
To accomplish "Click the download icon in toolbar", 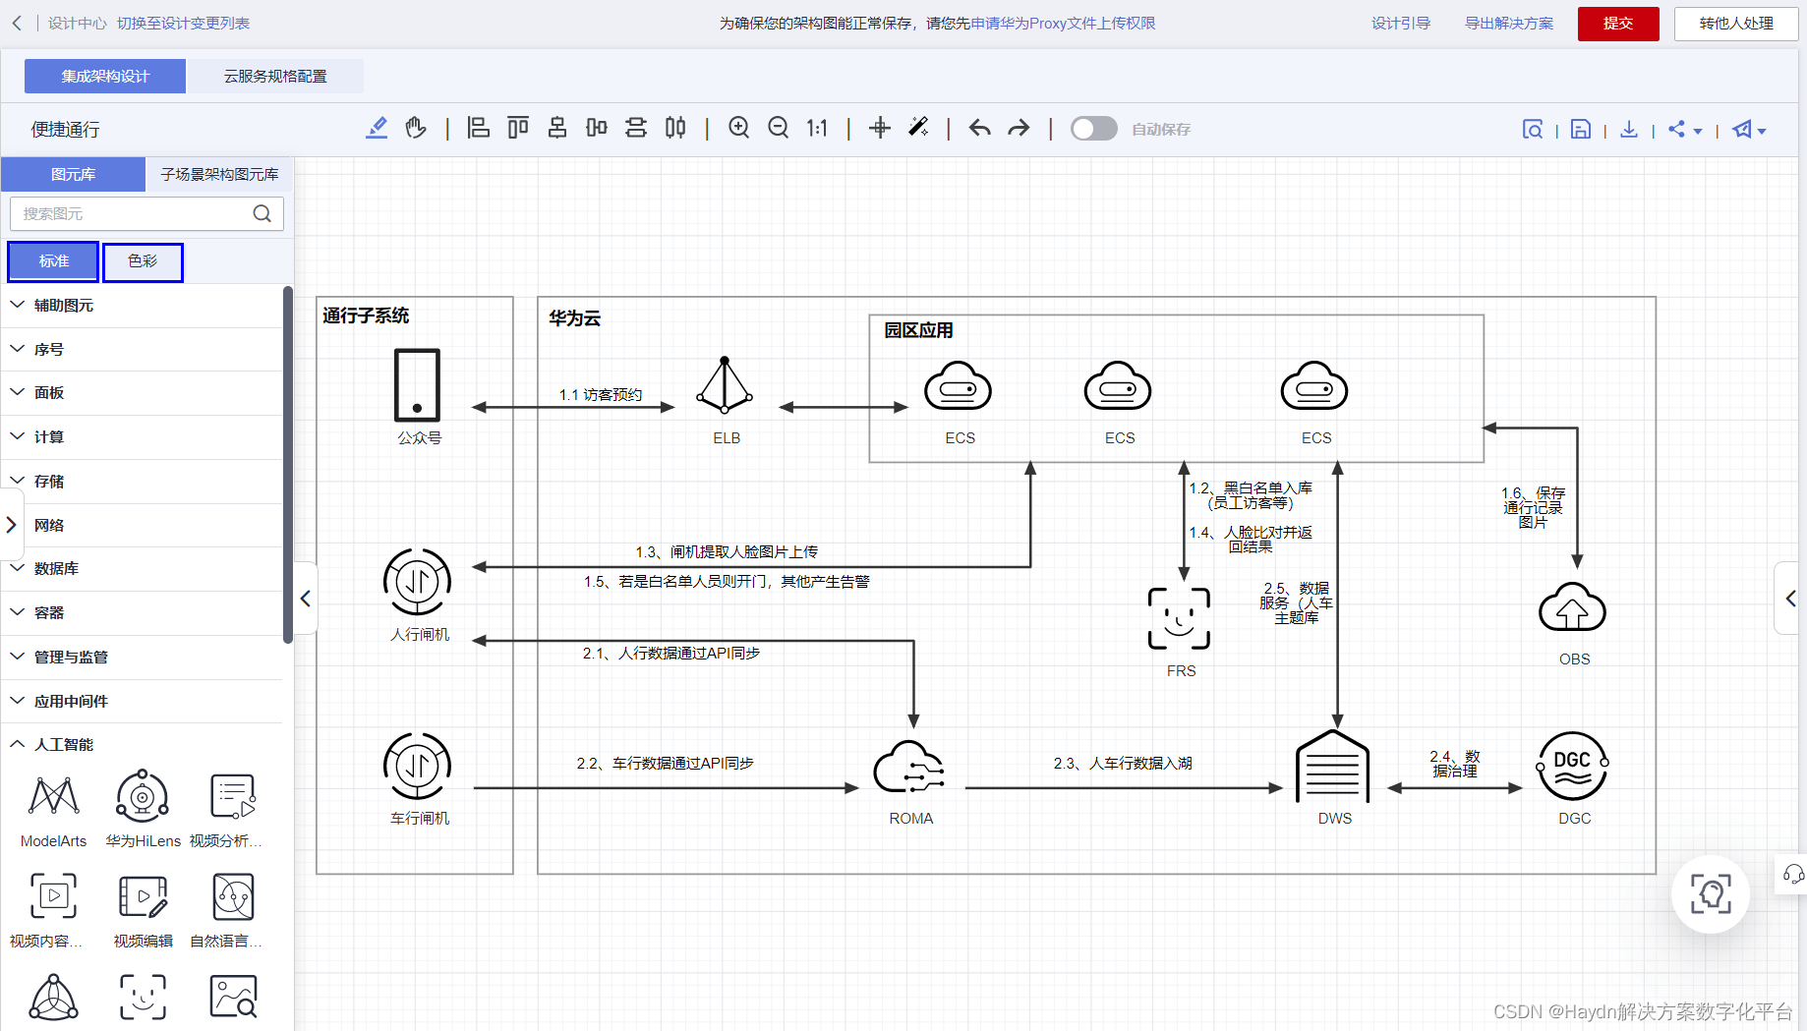I will [1629, 129].
